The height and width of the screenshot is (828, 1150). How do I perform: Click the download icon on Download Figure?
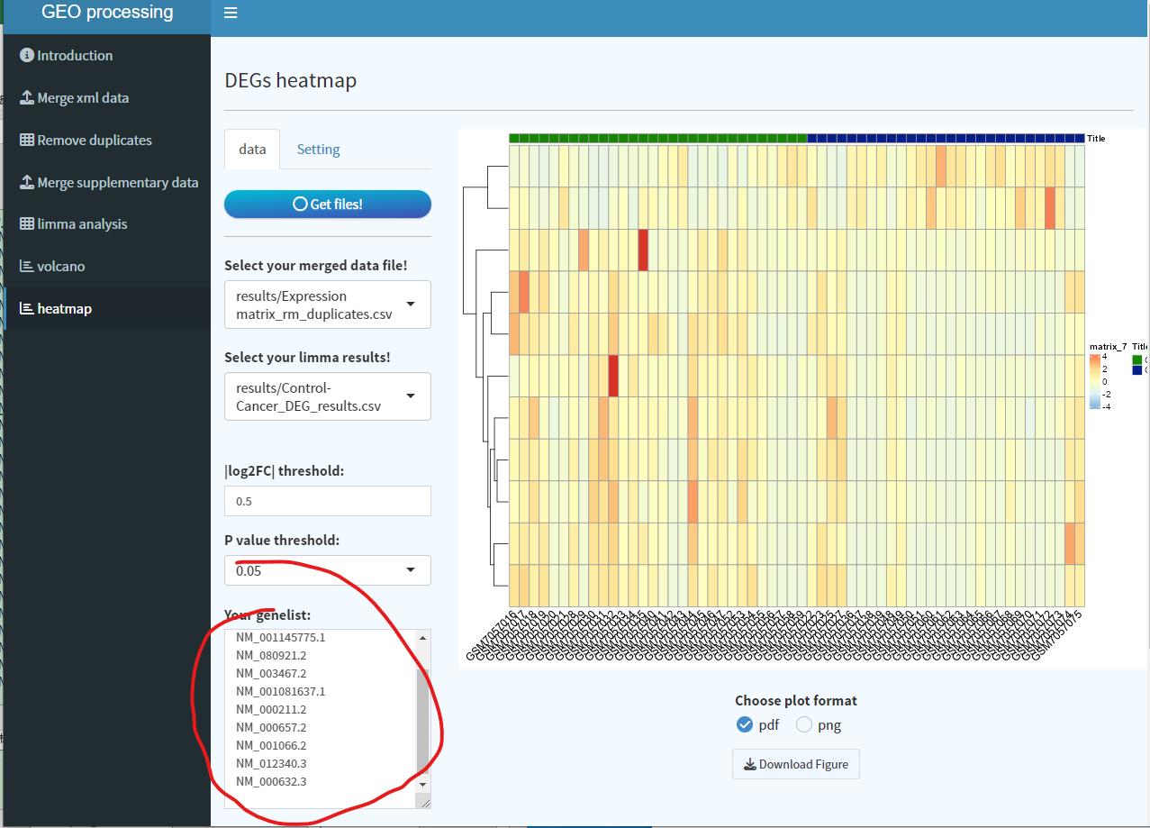[x=749, y=765]
